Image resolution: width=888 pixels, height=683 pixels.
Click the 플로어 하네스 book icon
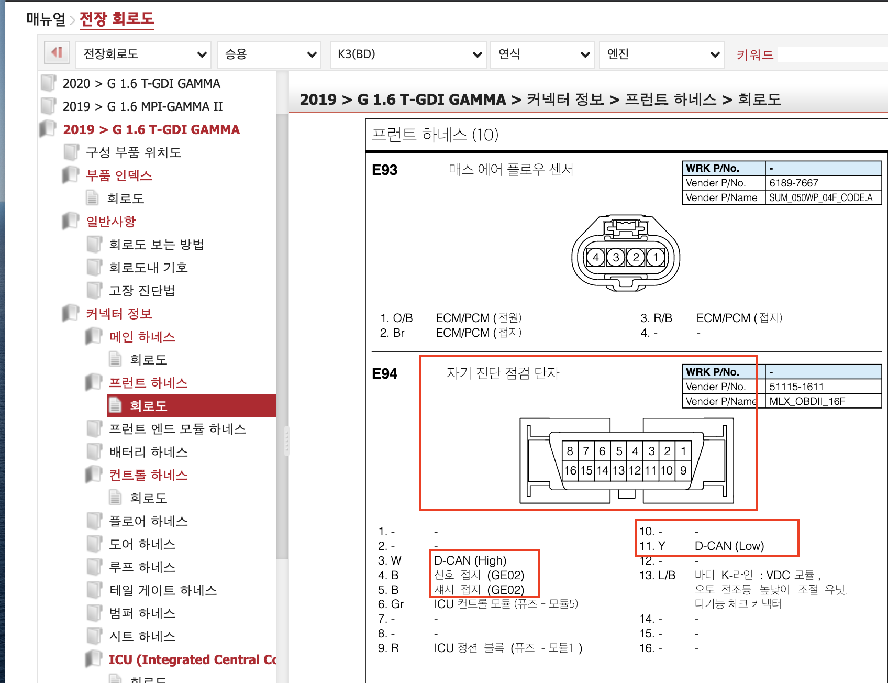click(94, 521)
